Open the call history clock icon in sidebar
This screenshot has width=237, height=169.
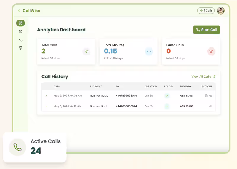click(20, 31)
